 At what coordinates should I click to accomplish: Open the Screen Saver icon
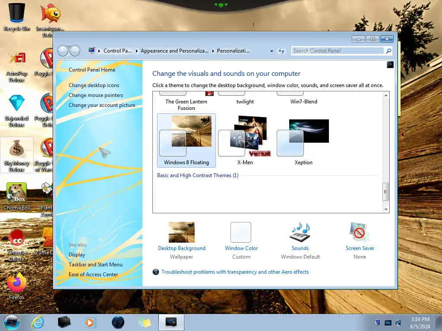(360, 232)
